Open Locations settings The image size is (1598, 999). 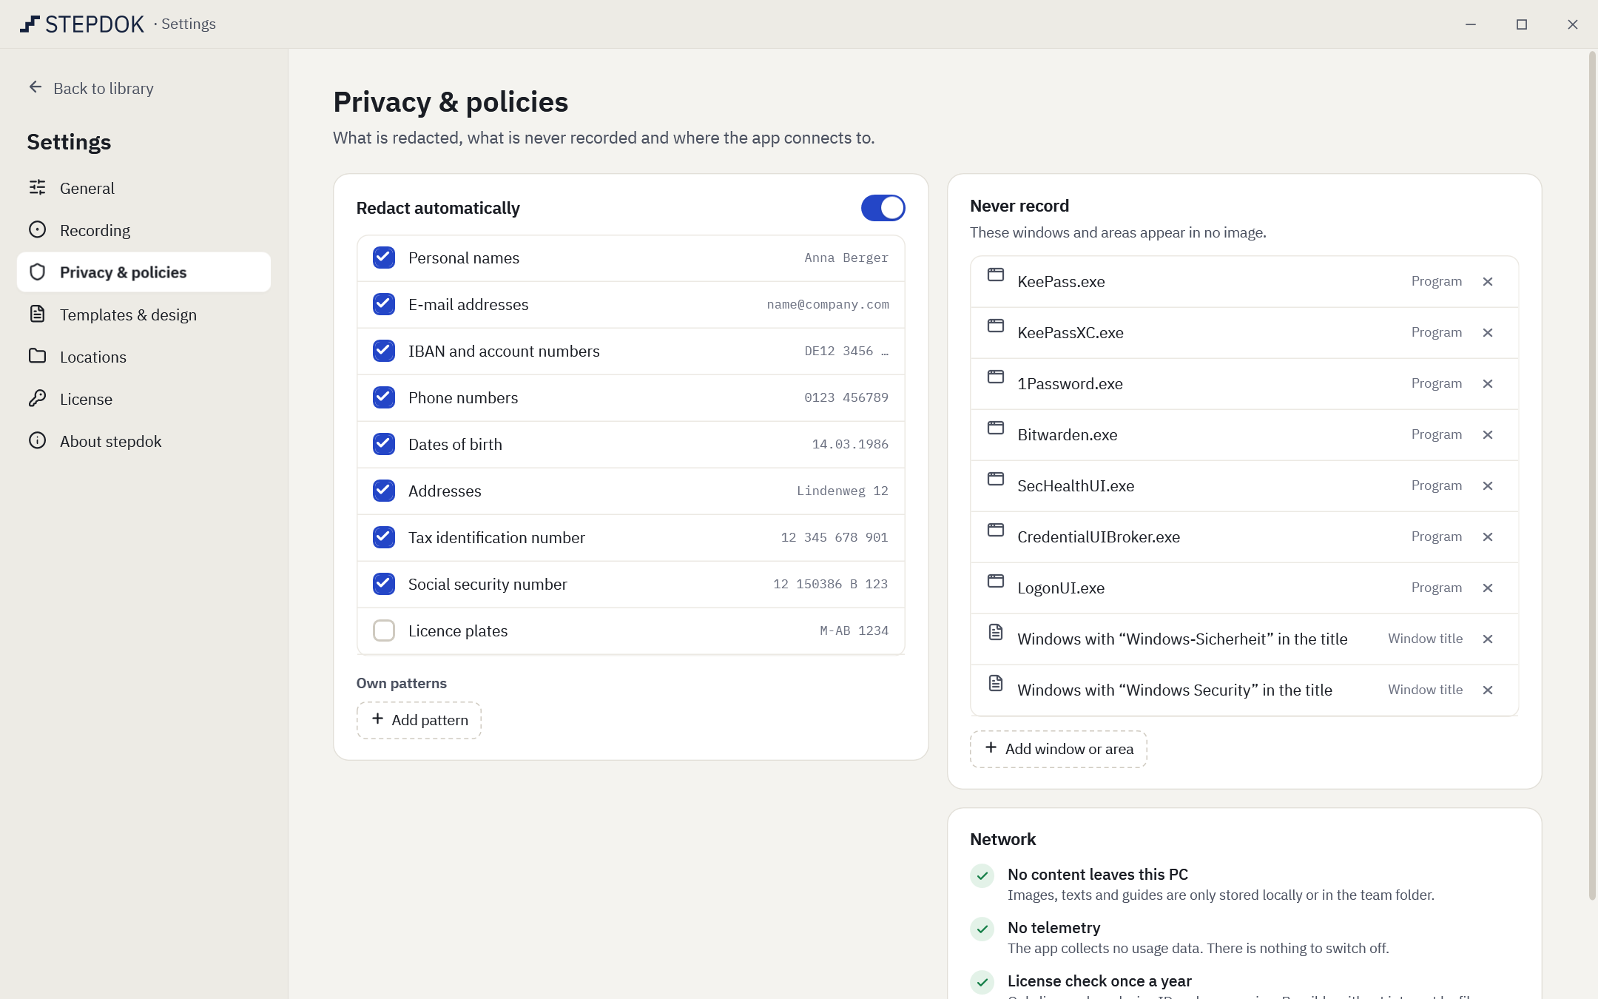pos(144,357)
